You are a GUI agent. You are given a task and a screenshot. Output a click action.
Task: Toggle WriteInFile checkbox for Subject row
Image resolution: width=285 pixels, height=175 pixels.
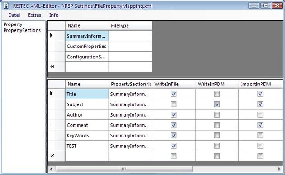point(174,104)
